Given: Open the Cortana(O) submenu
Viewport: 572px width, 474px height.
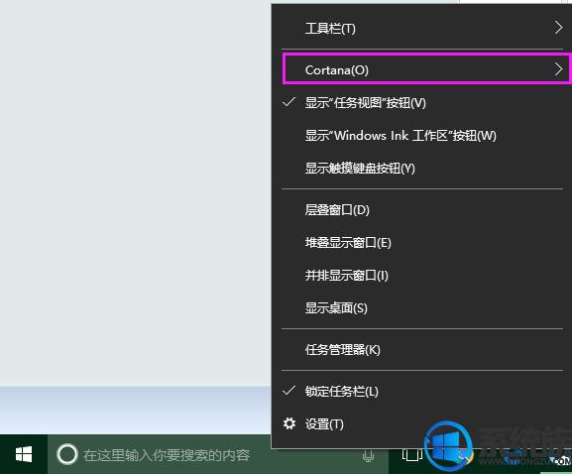Looking at the screenshot, I should pos(422,69).
